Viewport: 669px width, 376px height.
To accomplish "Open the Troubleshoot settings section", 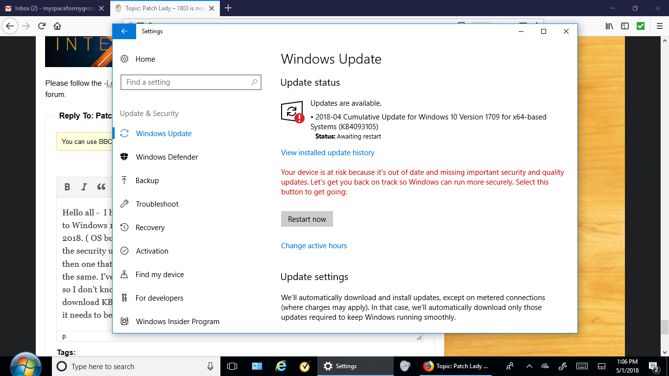I will tap(157, 204).
